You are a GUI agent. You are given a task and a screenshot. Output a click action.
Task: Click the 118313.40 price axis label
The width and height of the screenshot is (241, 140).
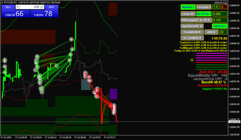point(234,74)
